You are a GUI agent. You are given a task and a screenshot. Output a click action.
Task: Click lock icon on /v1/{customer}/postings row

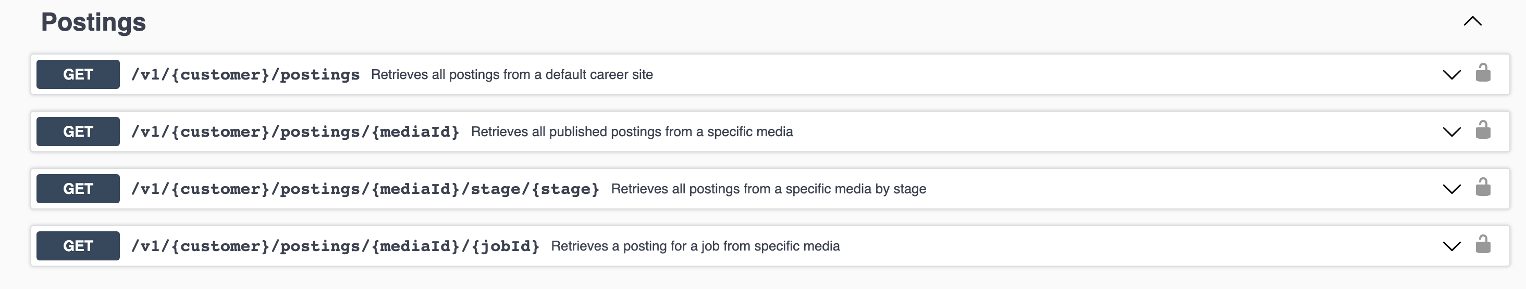1483,73
